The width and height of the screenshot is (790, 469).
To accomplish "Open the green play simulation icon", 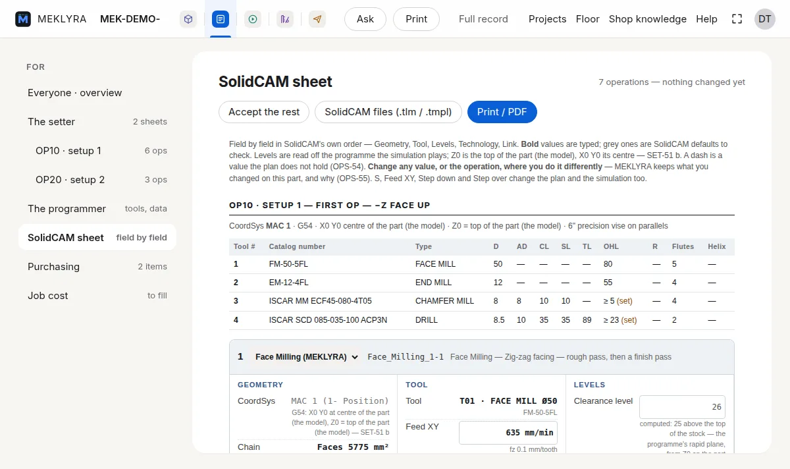I will 252,19.
